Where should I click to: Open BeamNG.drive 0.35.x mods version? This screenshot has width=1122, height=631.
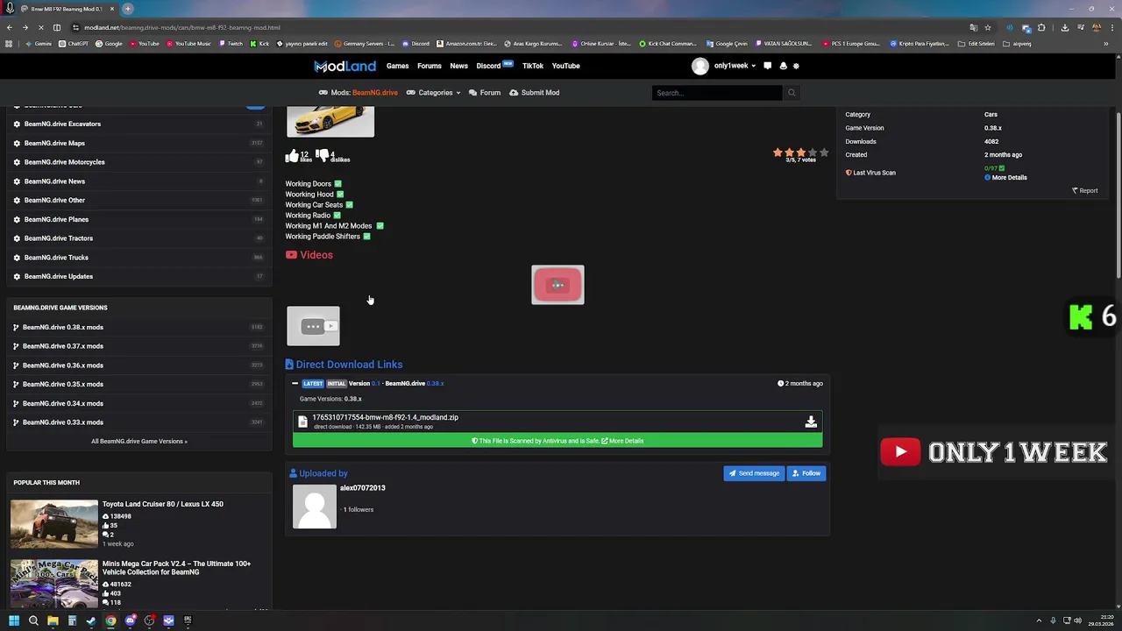pyautogui.click(x=62, y=384)
